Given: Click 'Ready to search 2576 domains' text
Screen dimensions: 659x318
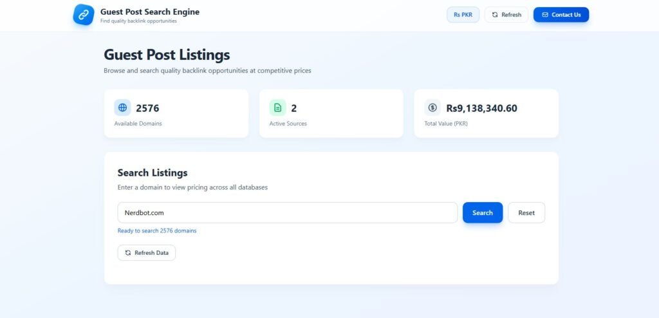Looking at the screenshot, I should tap(157, 230).
